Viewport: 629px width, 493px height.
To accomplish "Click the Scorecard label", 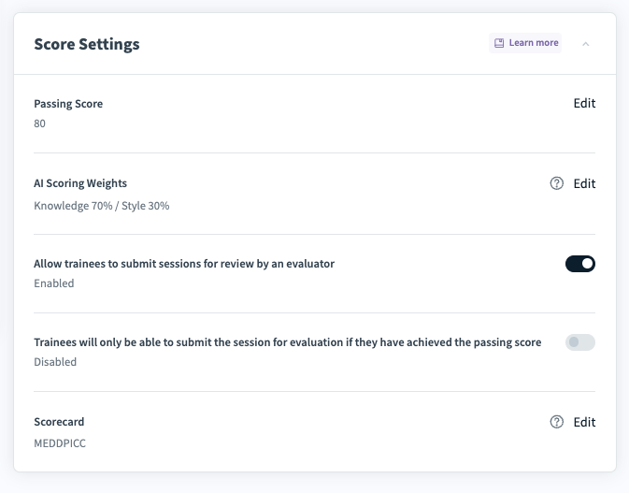I will coord(59,422).
